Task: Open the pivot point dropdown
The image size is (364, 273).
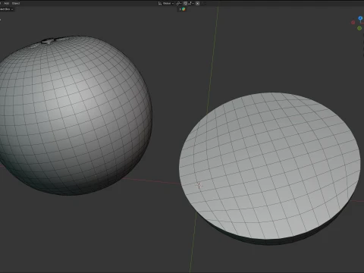Action: pos(179,3)
